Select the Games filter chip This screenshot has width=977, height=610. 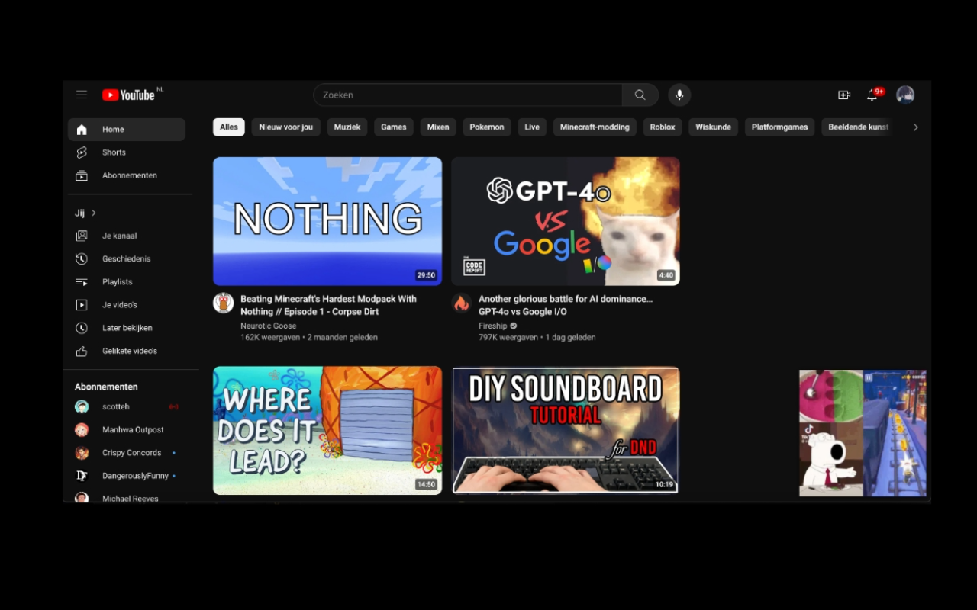click(x=394, y=127)
